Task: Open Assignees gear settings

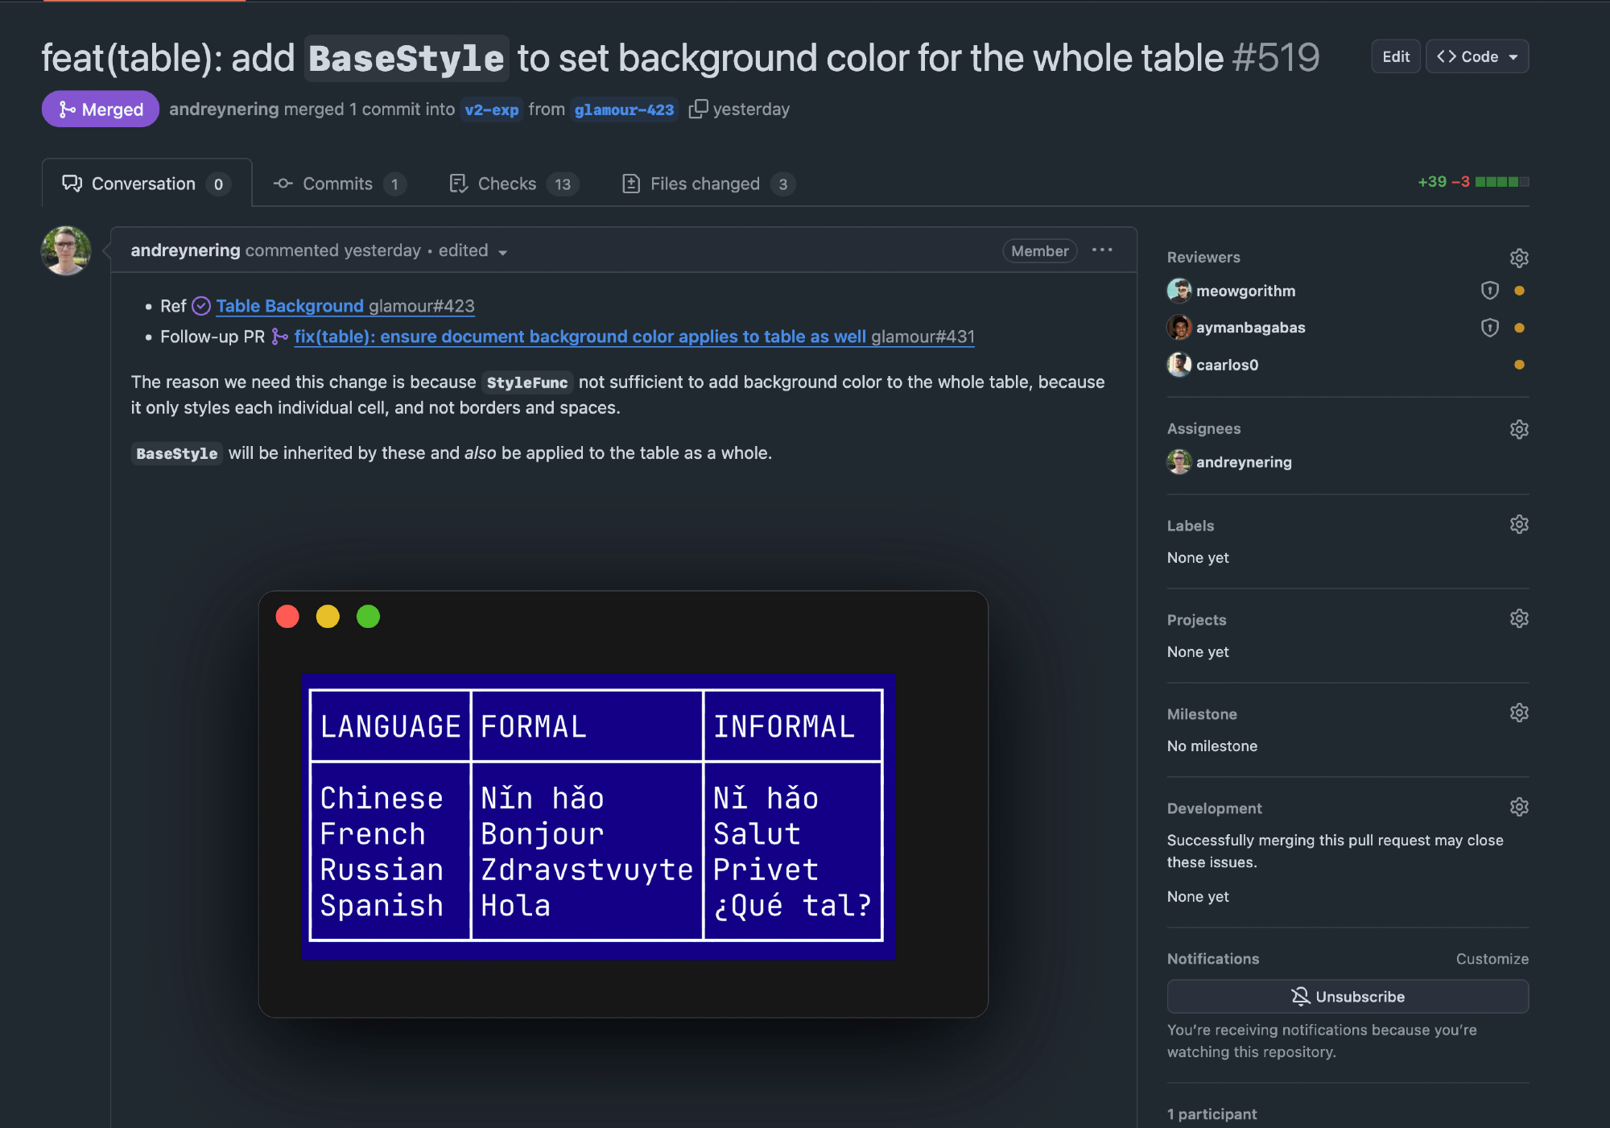Action: [x=1518, y=429]
